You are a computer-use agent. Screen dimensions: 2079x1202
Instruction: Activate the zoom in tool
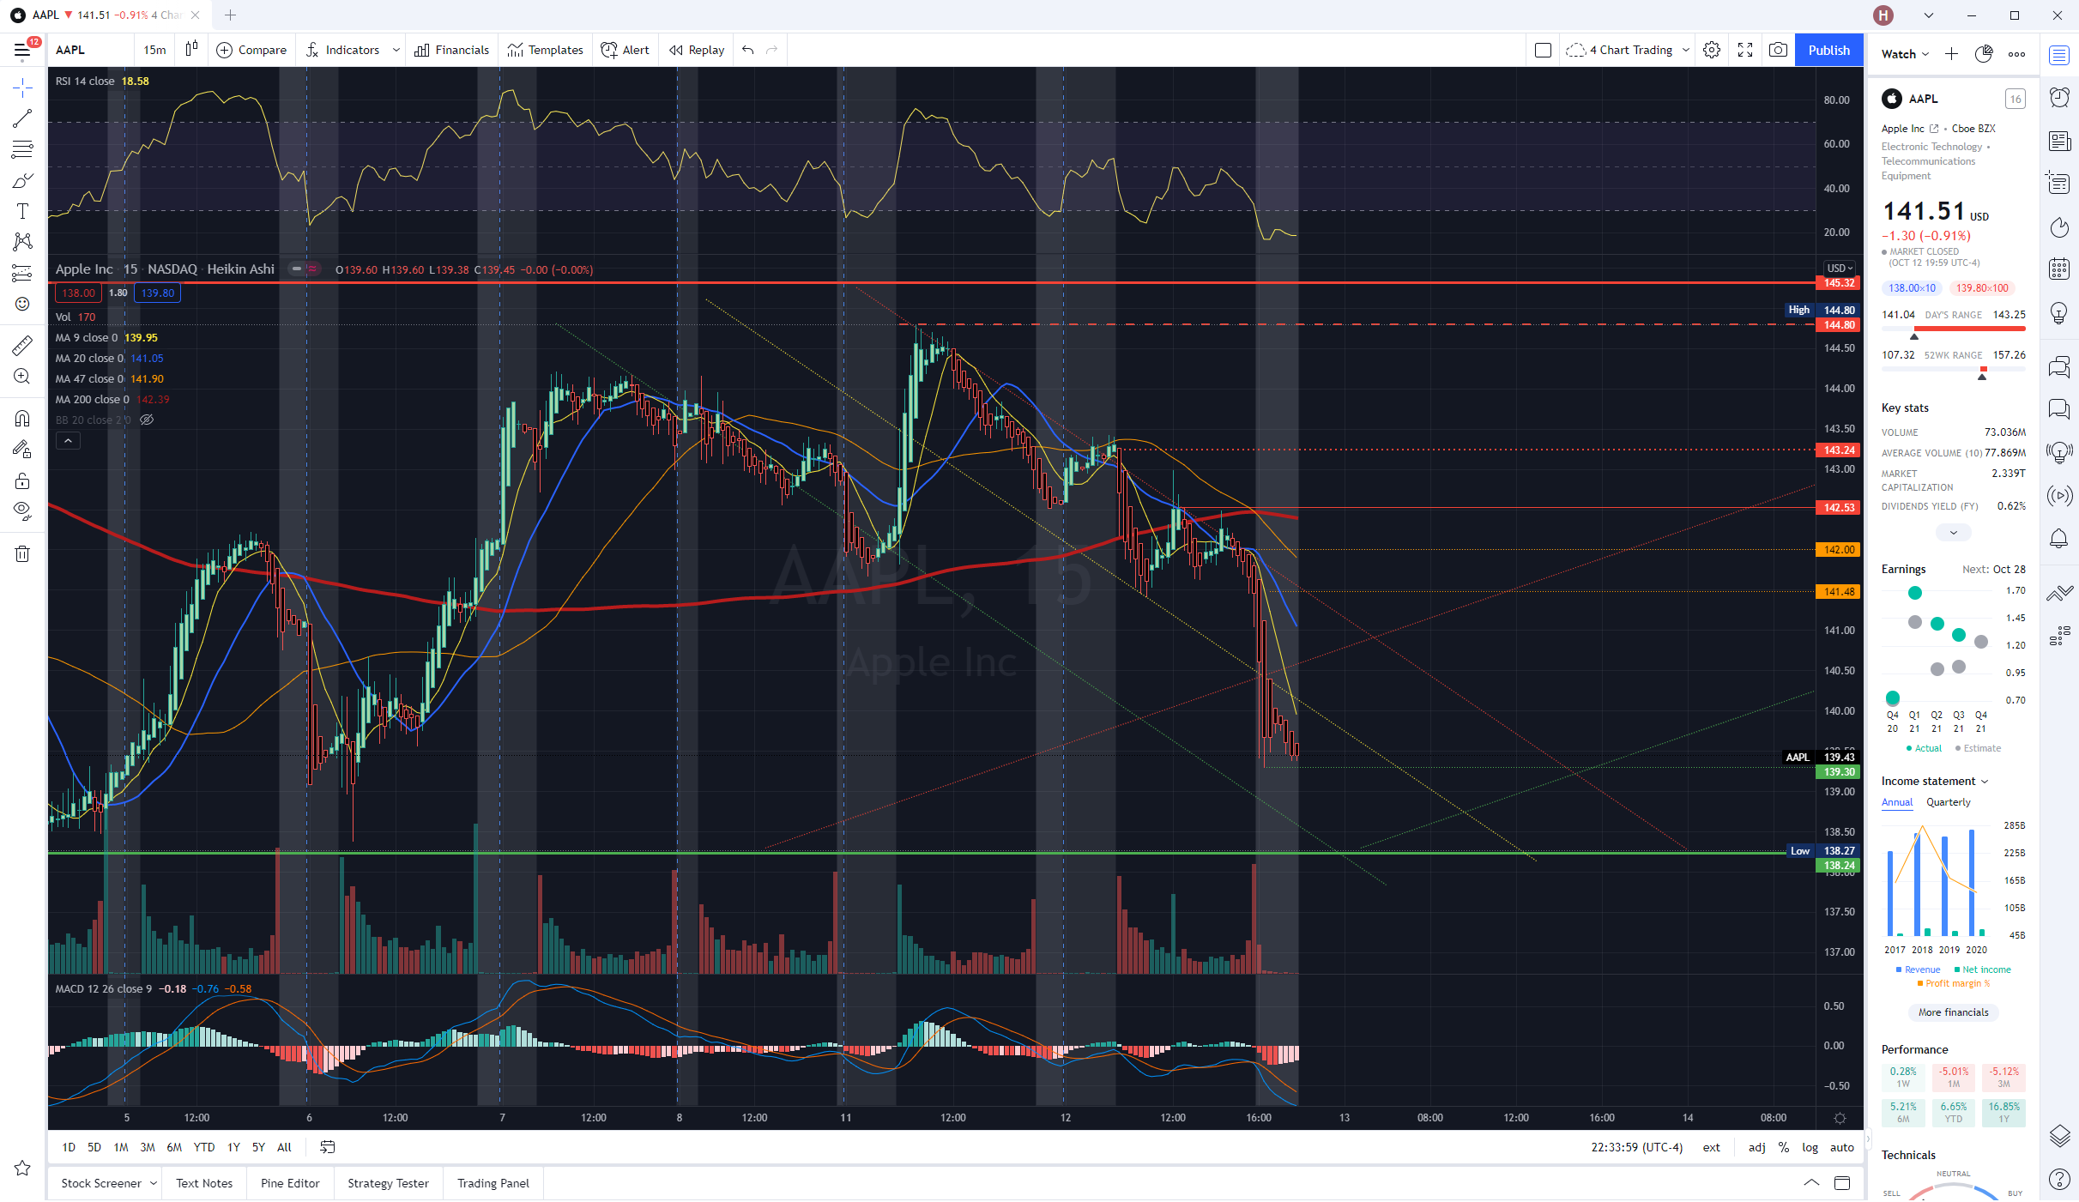pos(23,376)
